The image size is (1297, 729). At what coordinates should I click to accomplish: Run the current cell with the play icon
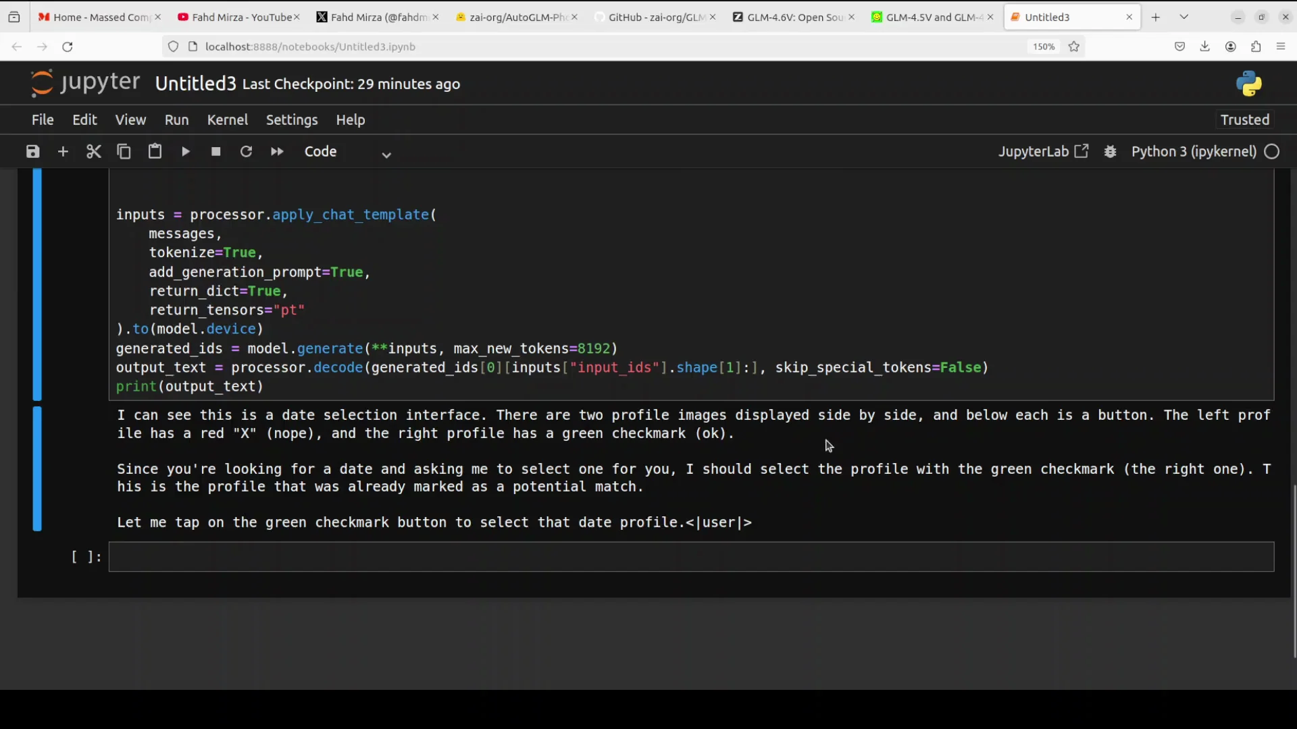click(x=186, y=151)
